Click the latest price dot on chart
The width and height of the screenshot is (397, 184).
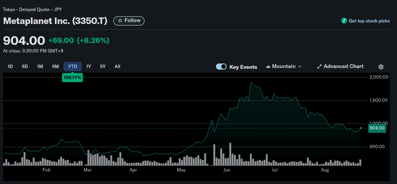click(x=361, y=128)
